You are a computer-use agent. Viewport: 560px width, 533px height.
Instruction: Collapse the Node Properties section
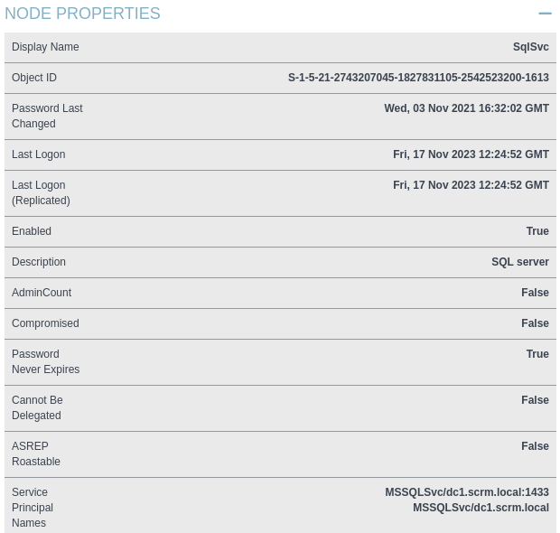[x=545, y=14]
